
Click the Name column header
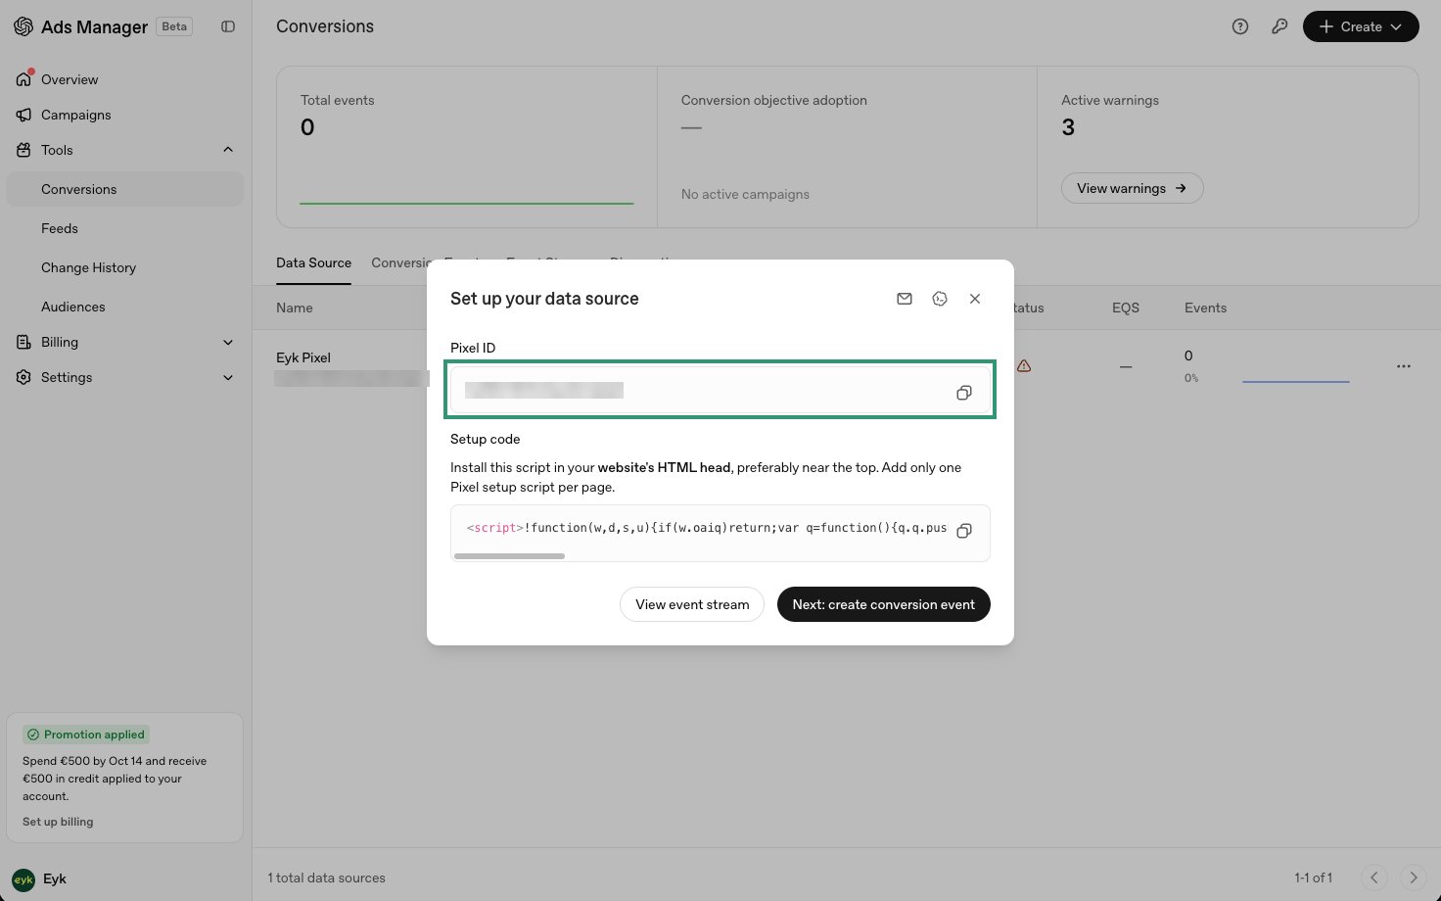click(295, 308)
